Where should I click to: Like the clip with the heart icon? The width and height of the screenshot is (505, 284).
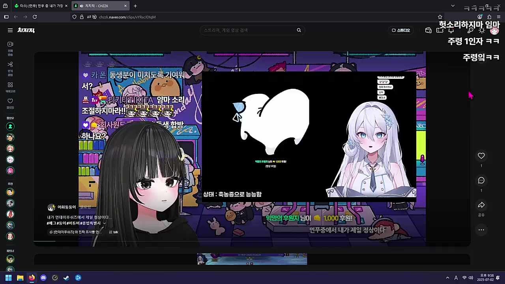[481, 156]
